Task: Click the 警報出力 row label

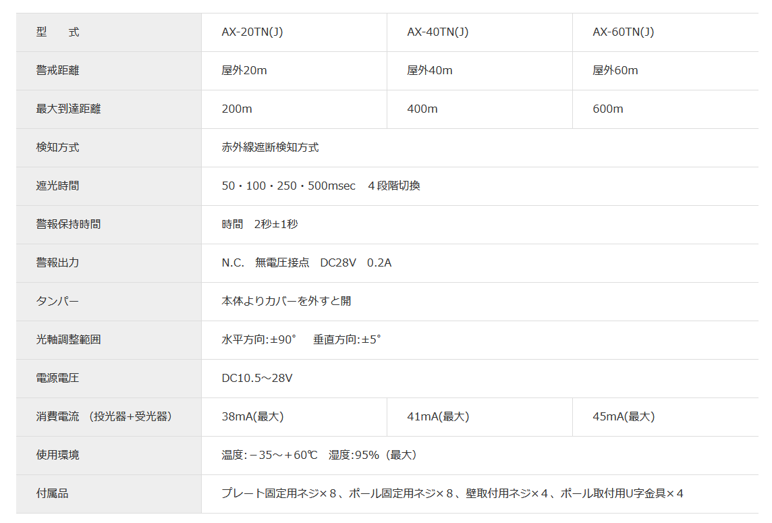Action: [x=57, y=263]
